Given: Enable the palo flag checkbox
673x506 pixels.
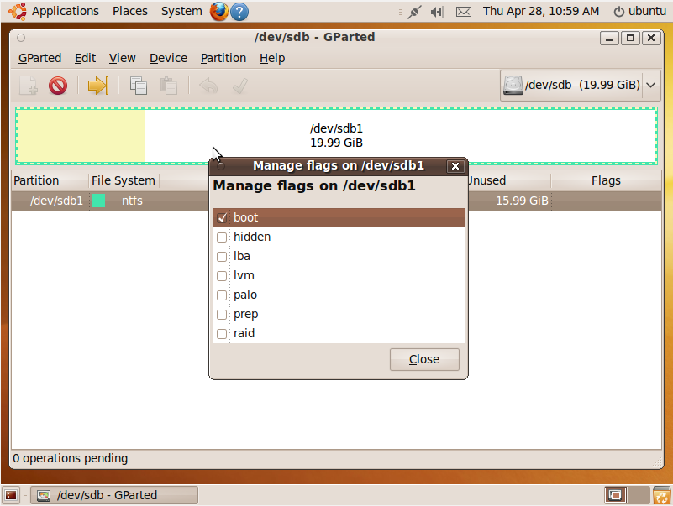Looking at the screenshot, I should [x=222, y=295].
